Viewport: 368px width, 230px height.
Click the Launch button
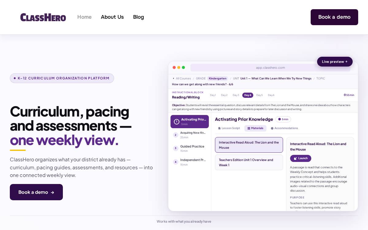click(301, 158)
